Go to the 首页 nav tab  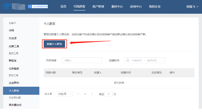[63, 6]
